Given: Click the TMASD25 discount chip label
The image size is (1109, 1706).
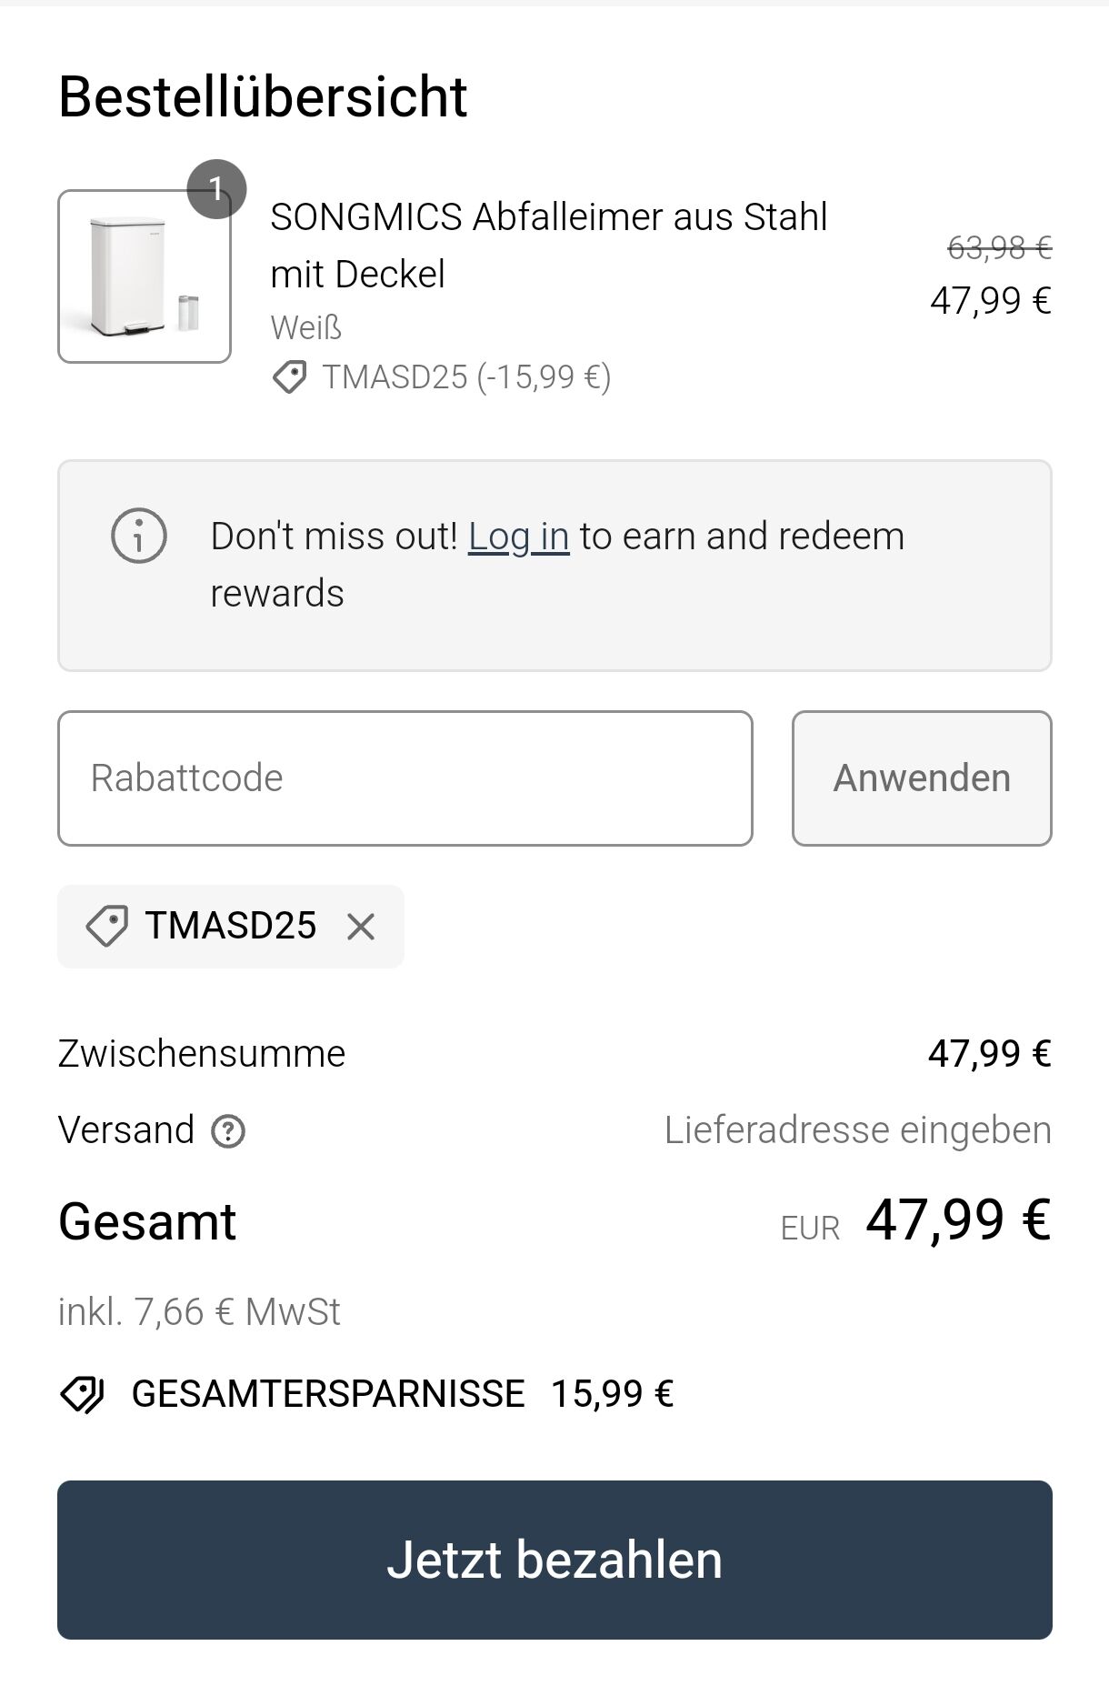Looking at the screenshot, I should click(x=231, y=926).
